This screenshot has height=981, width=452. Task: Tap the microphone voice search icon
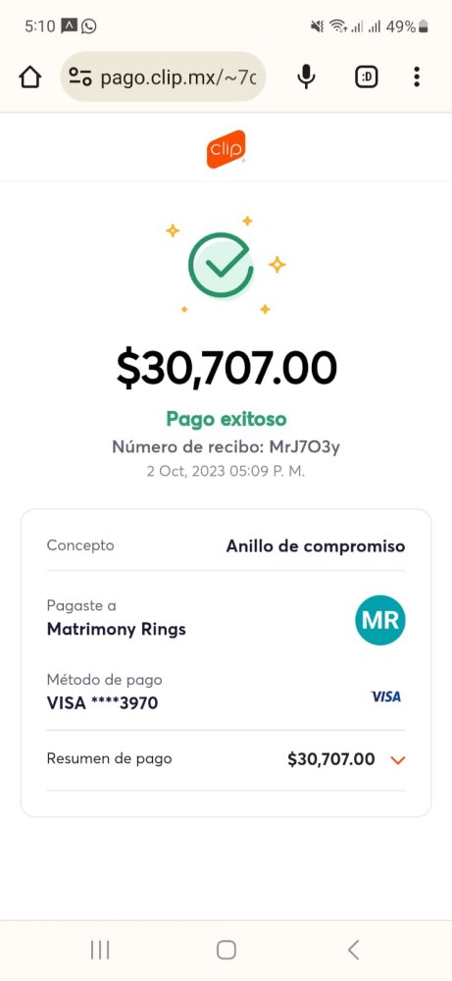click(x=306, y=77)
